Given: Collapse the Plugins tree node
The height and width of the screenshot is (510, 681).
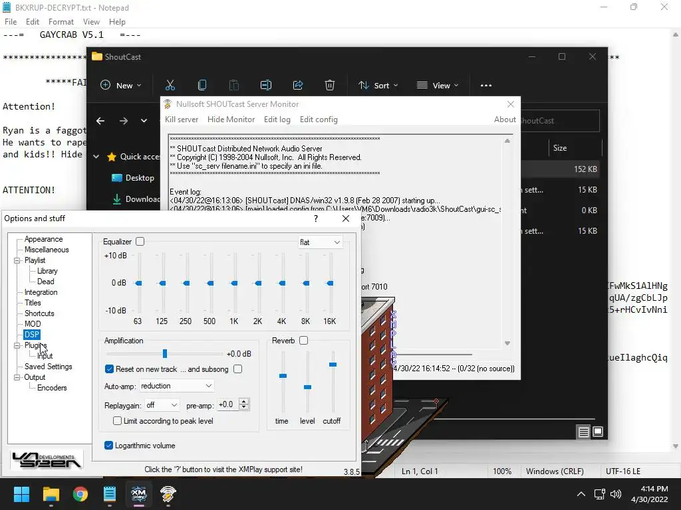Looking at the screenshot, I should tap(17, 345).
